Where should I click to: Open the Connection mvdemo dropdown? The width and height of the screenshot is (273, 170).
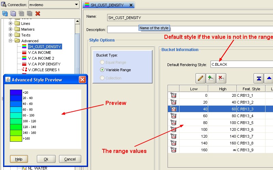[x=76, y=4]
